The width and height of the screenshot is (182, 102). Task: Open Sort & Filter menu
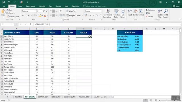160,14
